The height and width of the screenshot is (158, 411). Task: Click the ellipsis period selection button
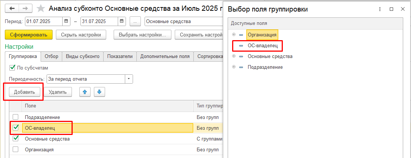(135, 22)
